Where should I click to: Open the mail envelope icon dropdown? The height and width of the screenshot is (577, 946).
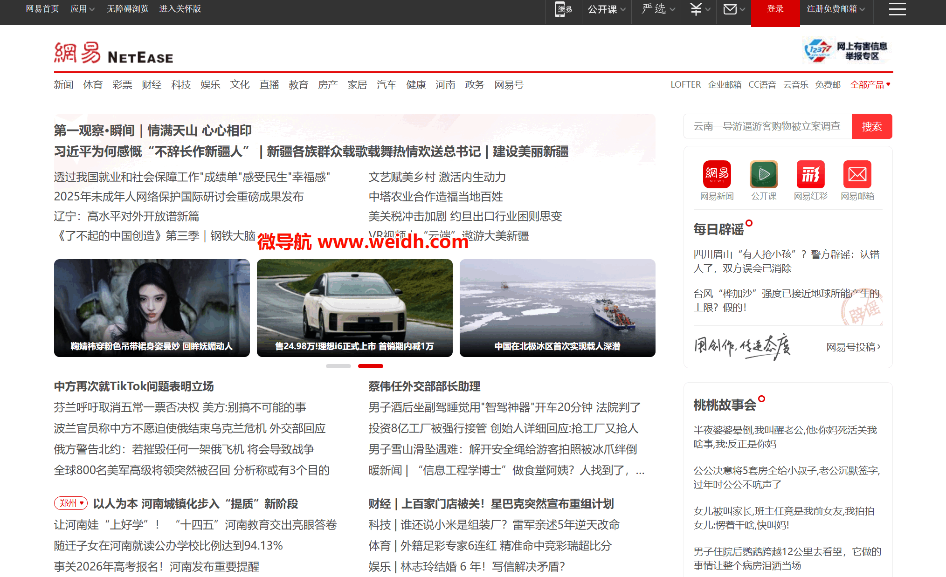click(x=734, y=9)
